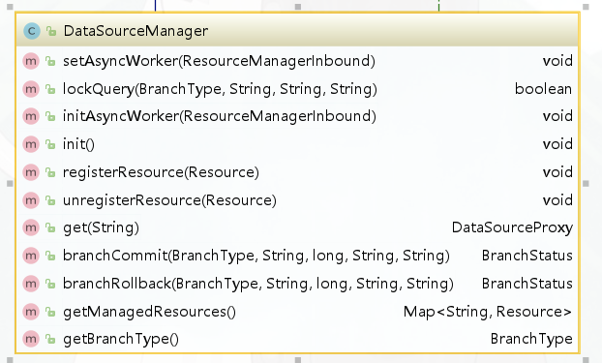
Task: Click the method icon for initAsyncWorker
Action: pos(31,116)
